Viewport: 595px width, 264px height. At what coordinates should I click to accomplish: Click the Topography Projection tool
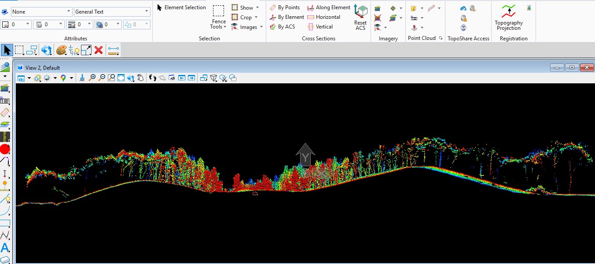(x=508, y=18)
